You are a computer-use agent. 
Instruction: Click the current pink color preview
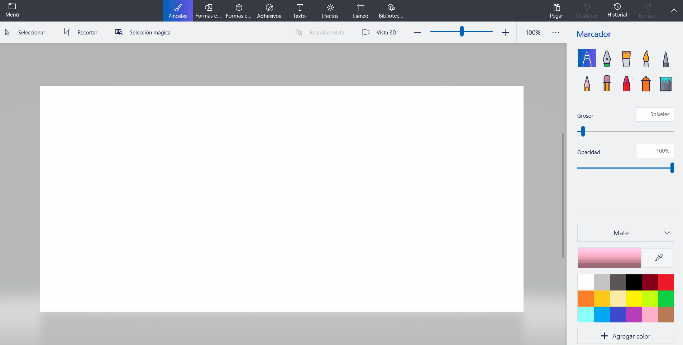[x=609, y=257]
